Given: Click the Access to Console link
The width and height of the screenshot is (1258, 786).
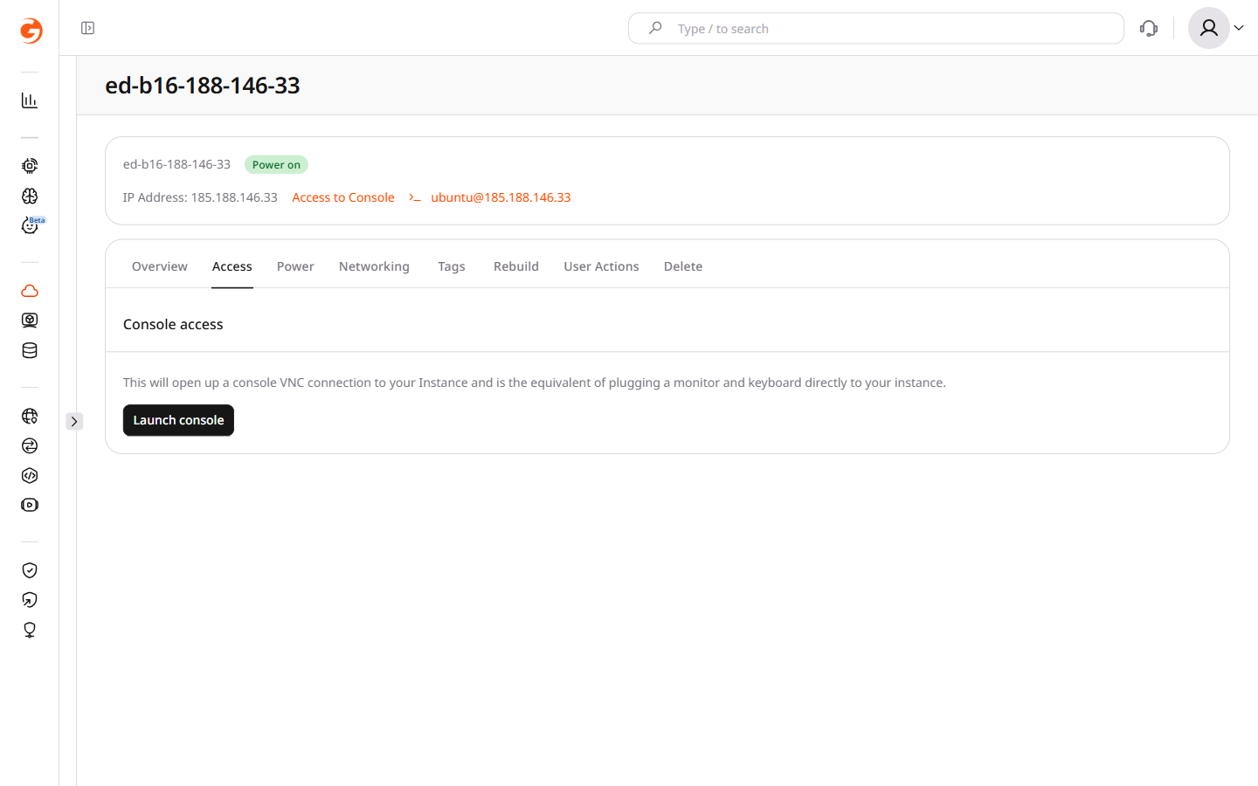Looking at the screenshot, I should (343, 197).
